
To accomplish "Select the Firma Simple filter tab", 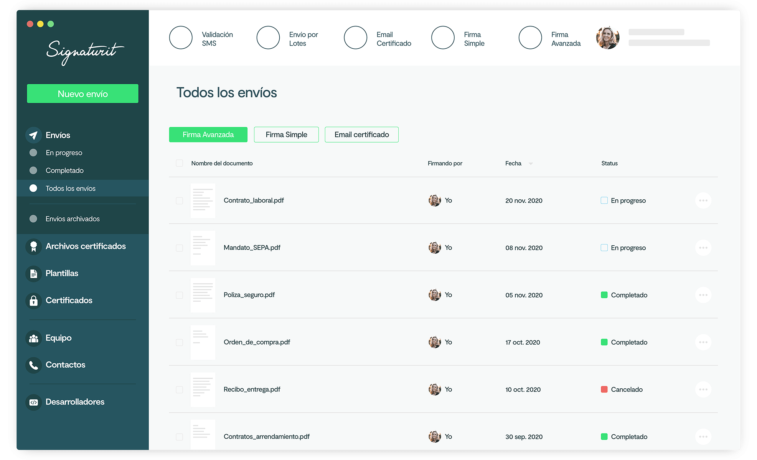I will tap(286, 133).
